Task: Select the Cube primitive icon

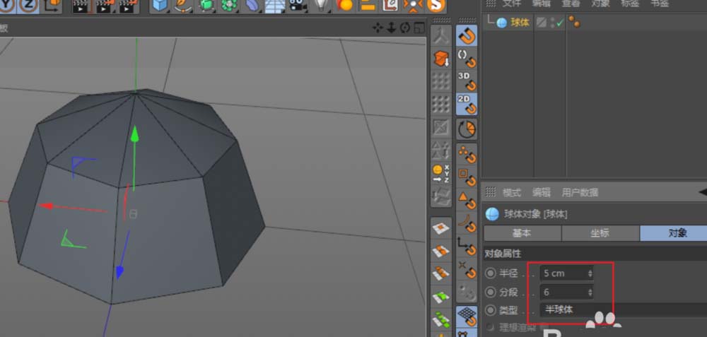Action: [160, 6]
